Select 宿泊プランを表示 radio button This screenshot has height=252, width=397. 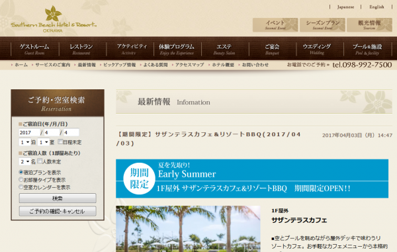tap(21, 172)
